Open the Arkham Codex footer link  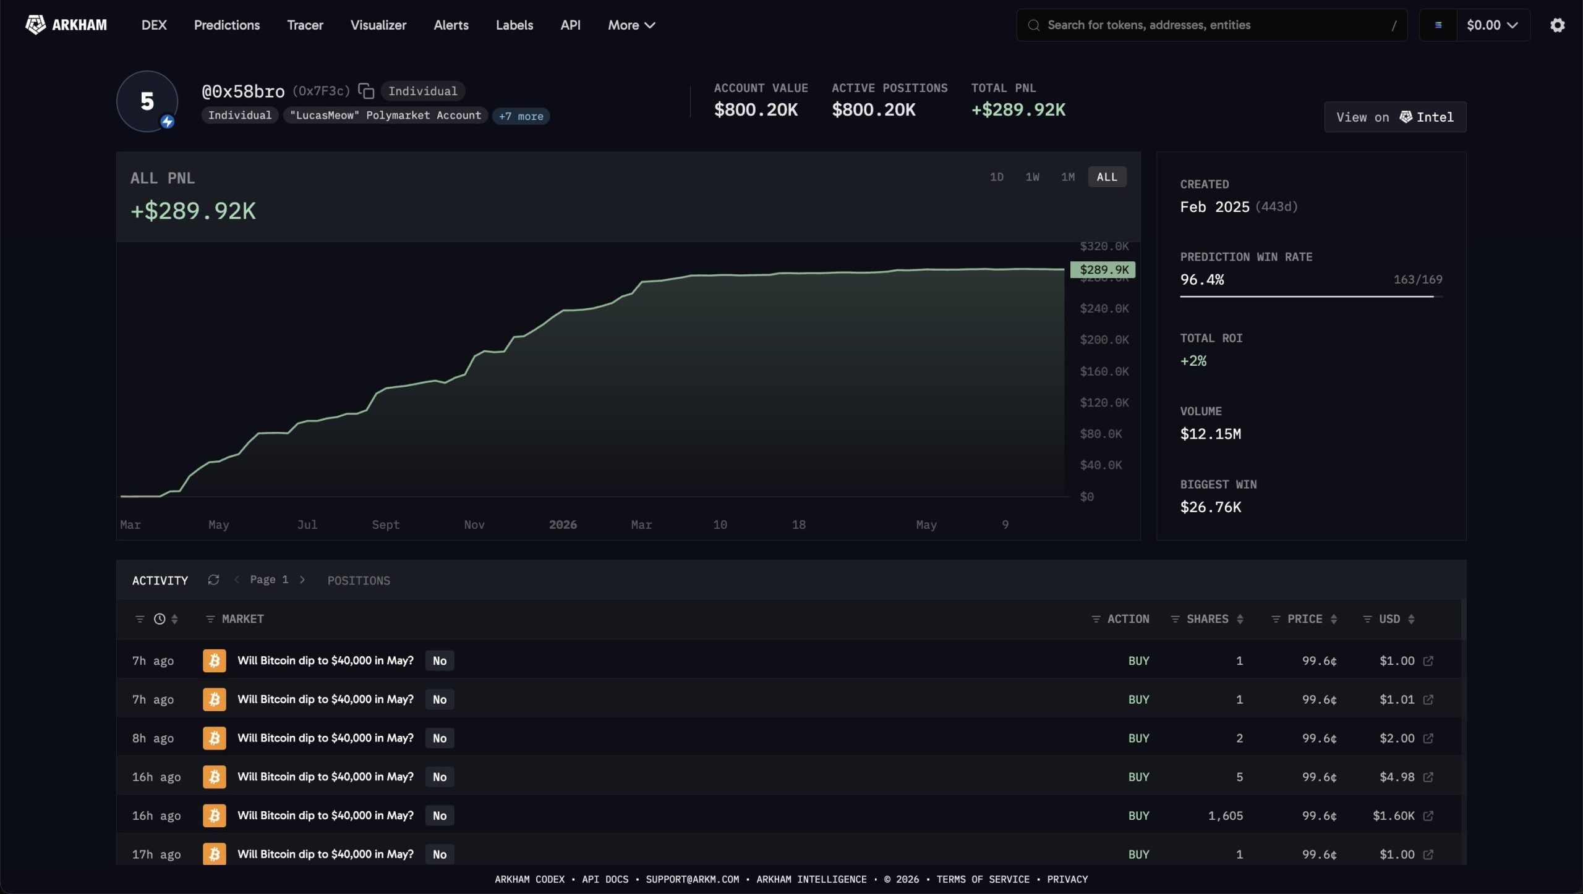(530, 879)
